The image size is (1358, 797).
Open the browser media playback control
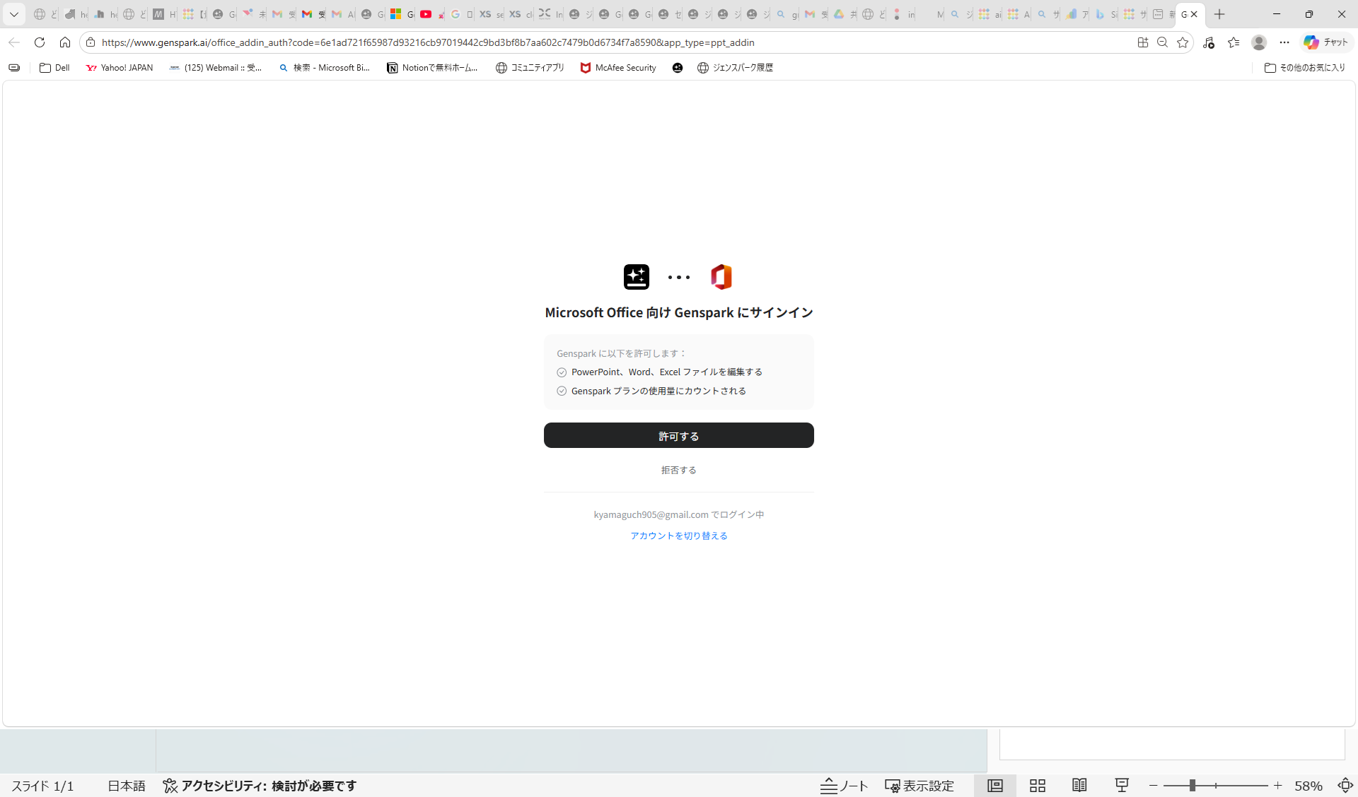point(1208,42)
